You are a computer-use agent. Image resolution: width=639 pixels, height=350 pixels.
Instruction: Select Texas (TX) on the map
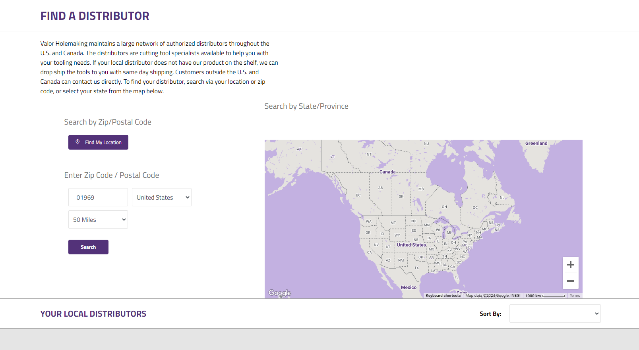pyautogui.click(x=416, y=268)
